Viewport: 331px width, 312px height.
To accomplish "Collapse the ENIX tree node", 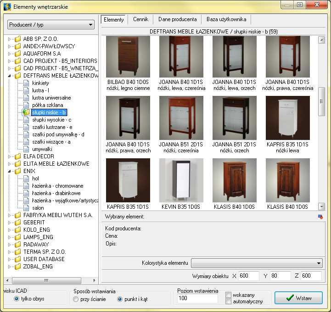I will [x=9, y=171].
